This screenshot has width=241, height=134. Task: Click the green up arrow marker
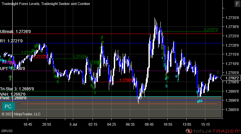pyautogui.click(x=10, y=78)
